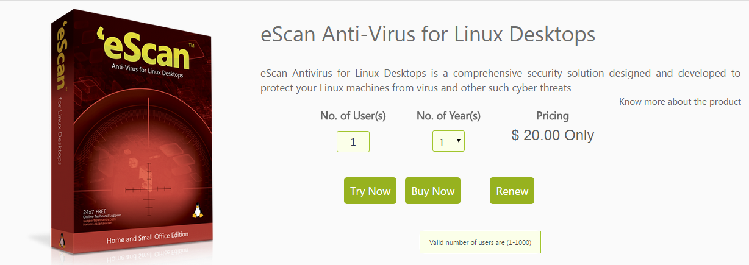Click the Renew button
Image resolution: width=749 pixels, height=265 pixels.
pyautogui.click(x=512, y=191)
